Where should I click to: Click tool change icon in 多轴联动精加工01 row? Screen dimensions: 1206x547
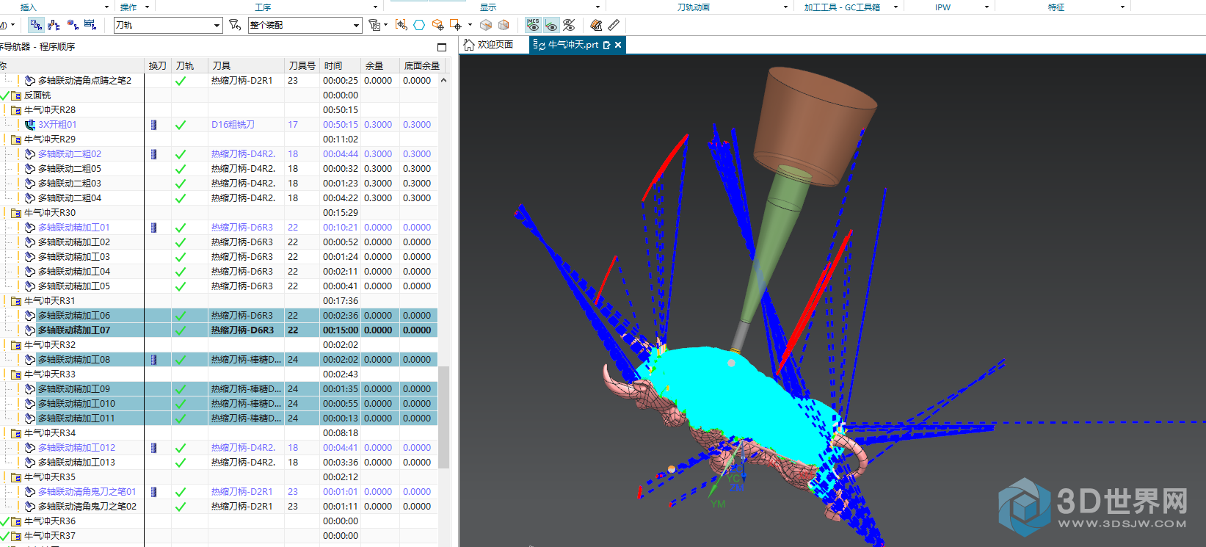point(153,228)
